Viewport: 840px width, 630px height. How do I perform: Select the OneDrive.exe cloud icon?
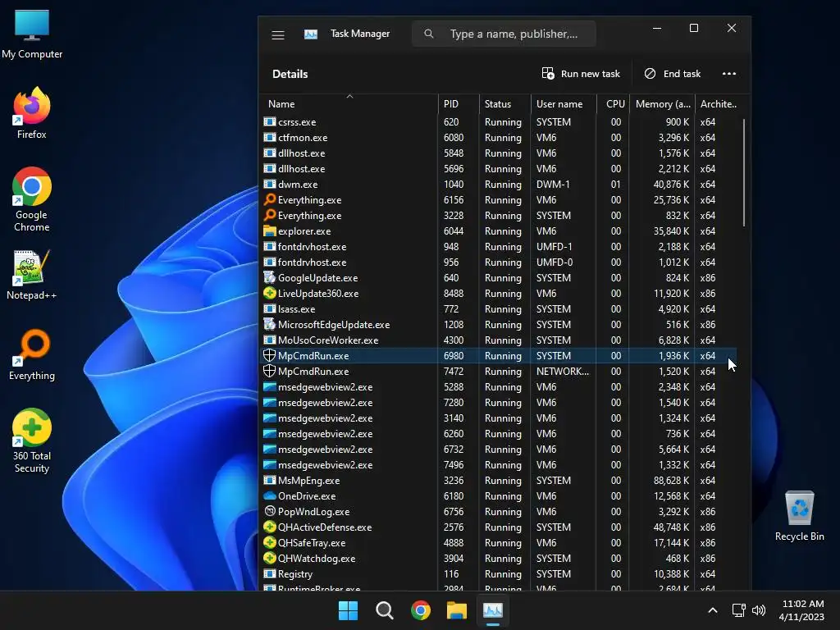click(270, 496)
